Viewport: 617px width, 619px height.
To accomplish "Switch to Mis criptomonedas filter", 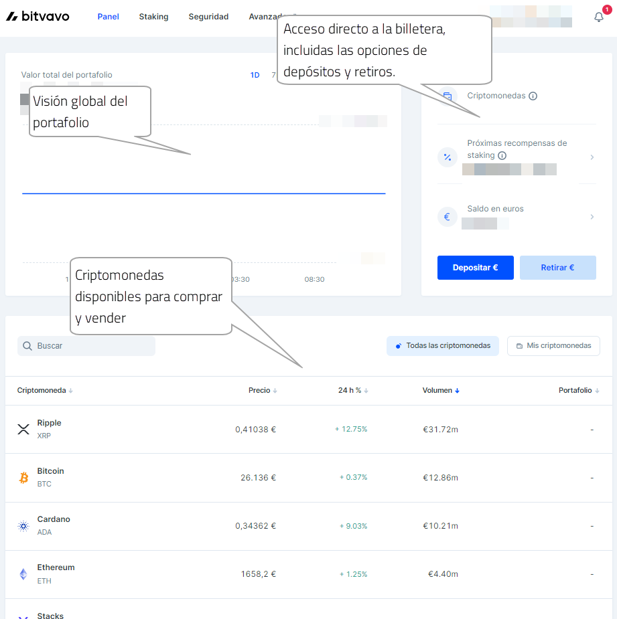I will click(553, 346).
